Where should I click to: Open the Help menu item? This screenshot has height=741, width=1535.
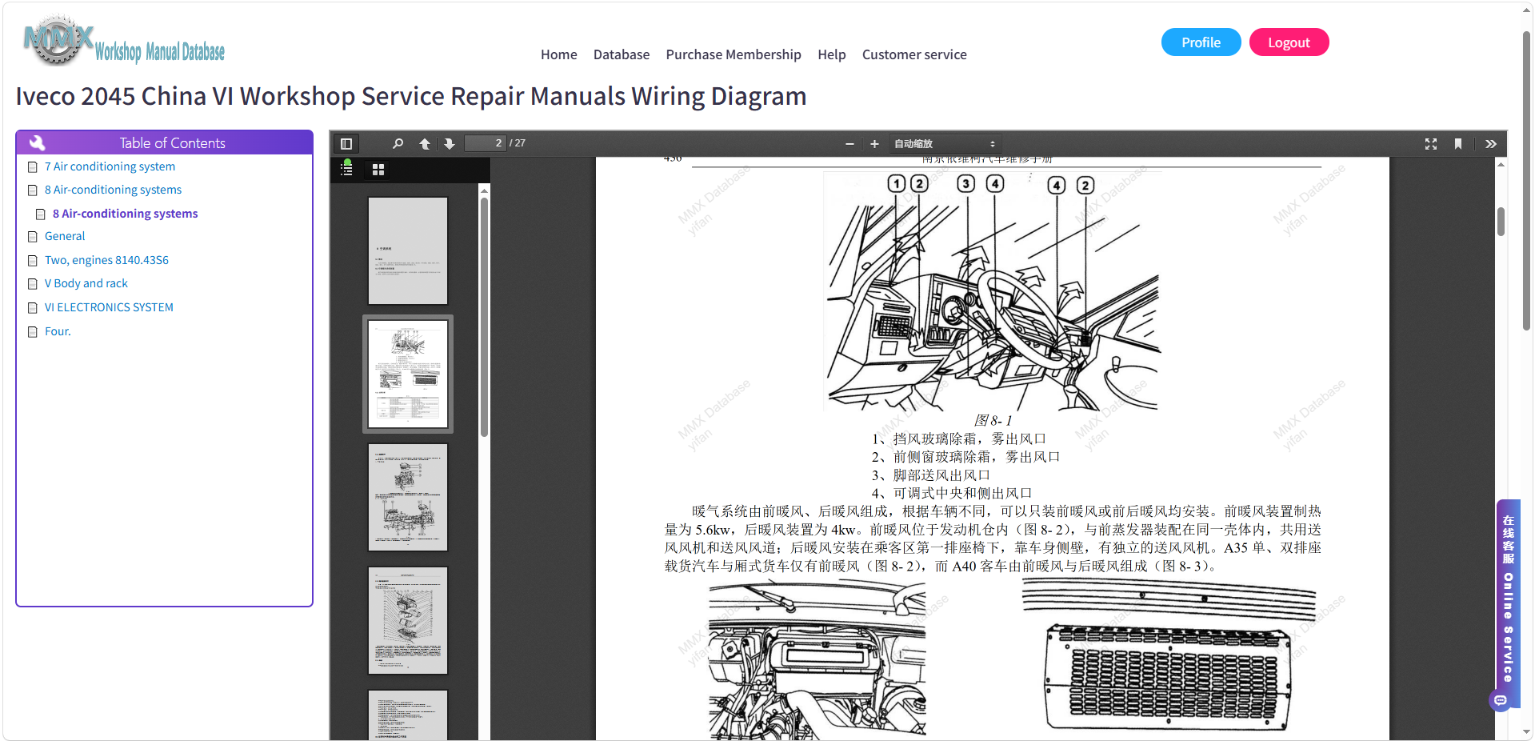[832, 54]
